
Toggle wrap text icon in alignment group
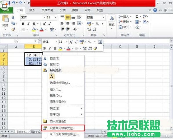click(79, 17)
